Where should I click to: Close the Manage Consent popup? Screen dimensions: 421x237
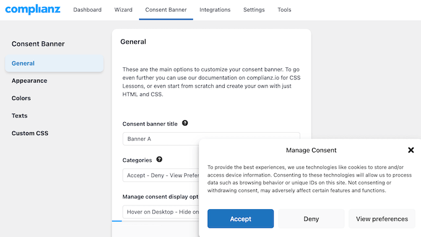pos(411,150)
